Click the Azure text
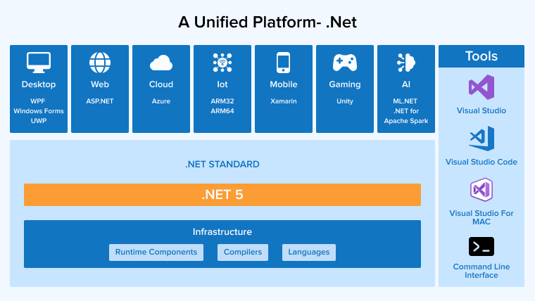Viewport: 535px width, 301px height. click(161, 101)
